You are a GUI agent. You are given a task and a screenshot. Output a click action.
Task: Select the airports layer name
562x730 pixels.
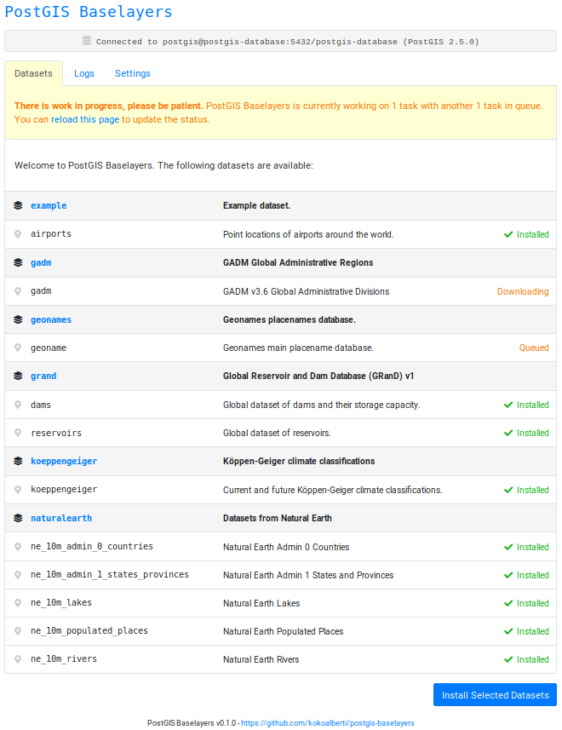(51, 233)
